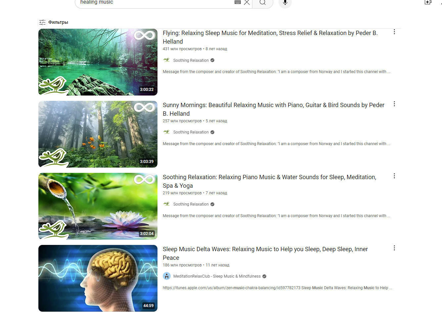Open the Flying video thumbnail
This screenshot has height=313, width=442.
pyautogui.click(x=98, y=62)
